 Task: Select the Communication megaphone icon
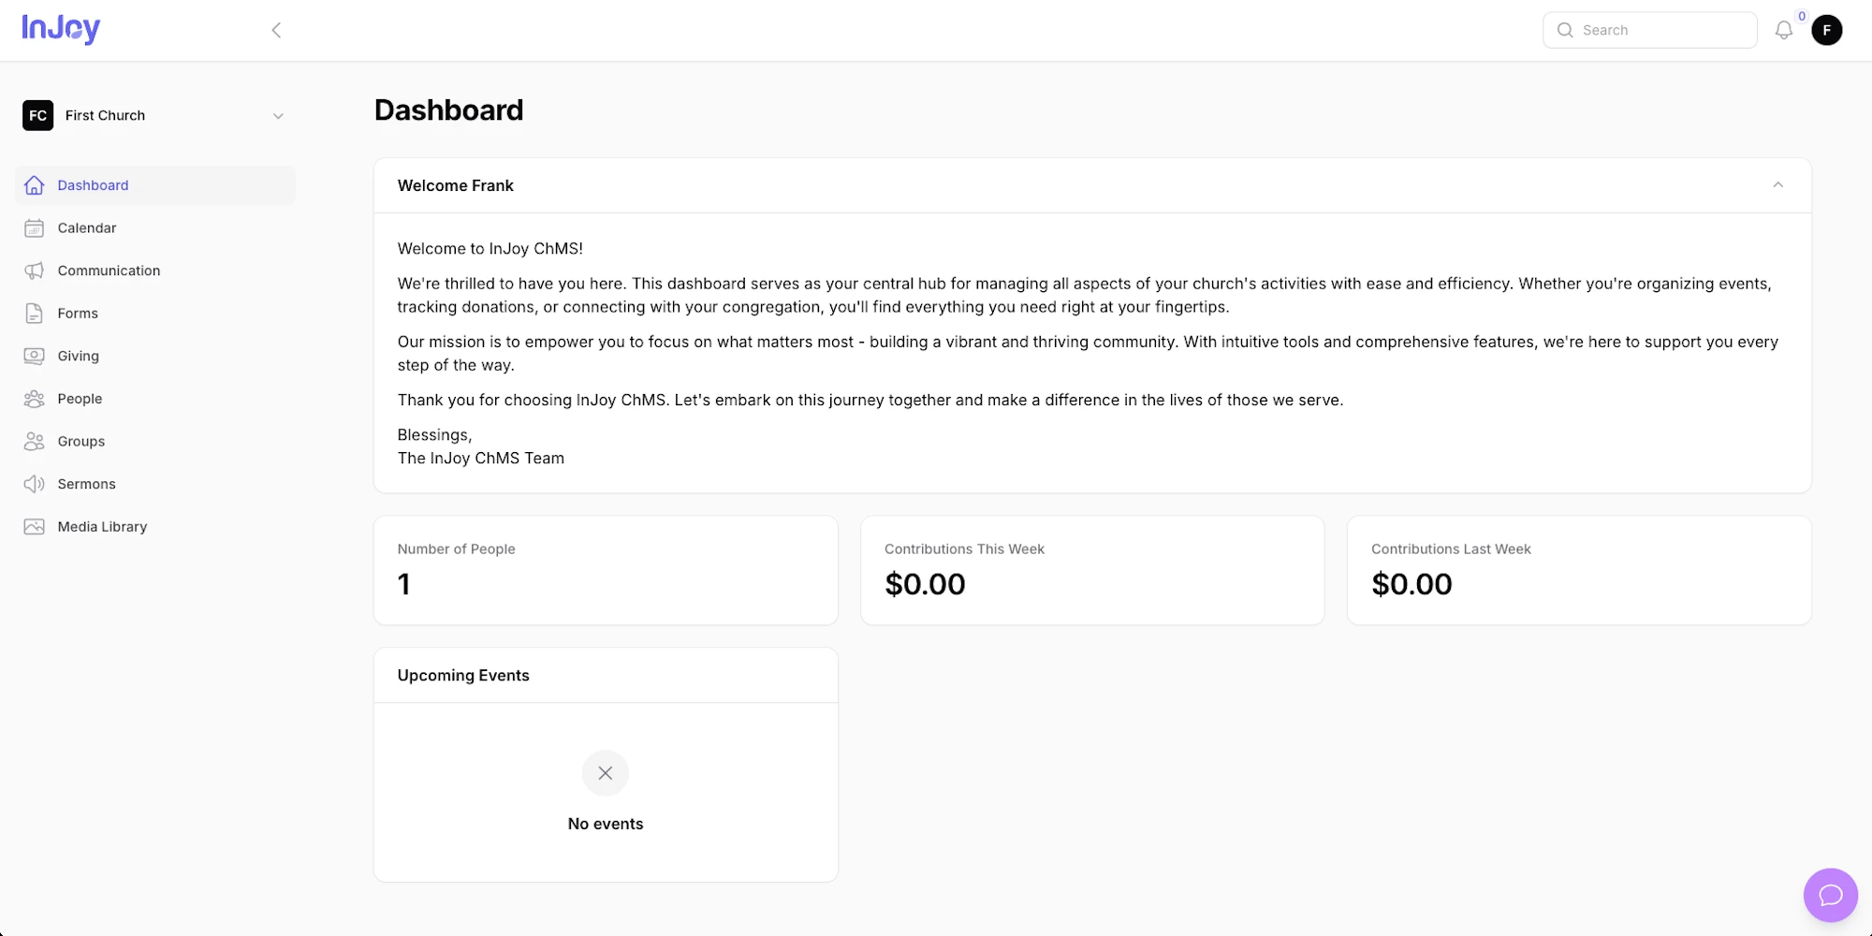coord(35,271)
